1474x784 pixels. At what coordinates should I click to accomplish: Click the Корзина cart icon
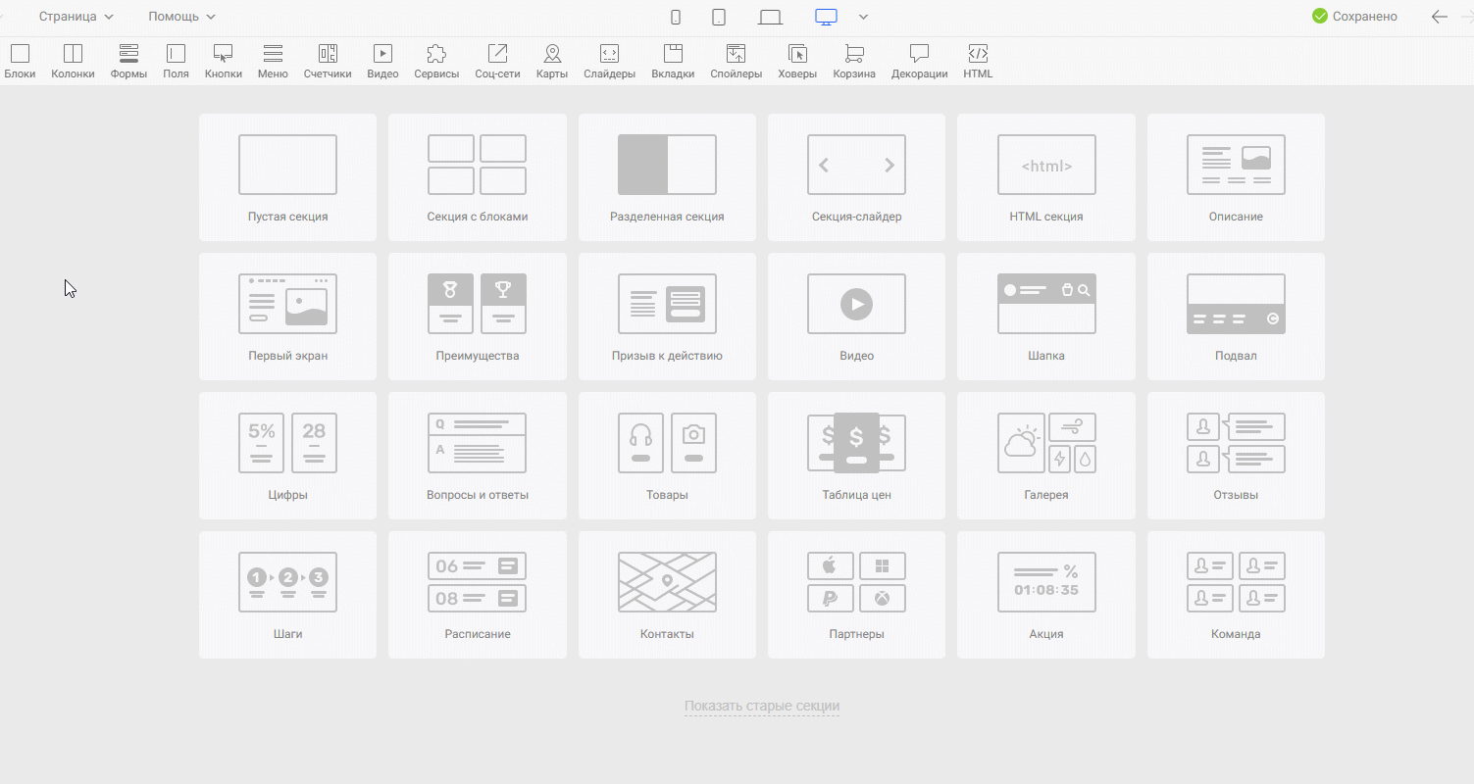coord(854,61)
